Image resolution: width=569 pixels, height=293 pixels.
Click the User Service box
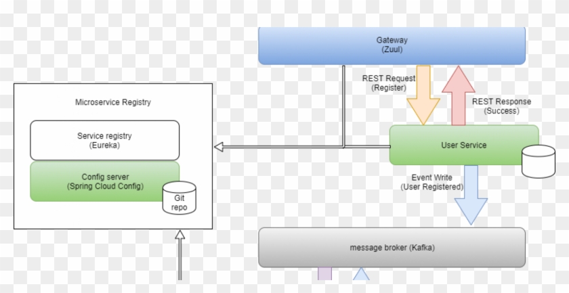coord(464,145)
